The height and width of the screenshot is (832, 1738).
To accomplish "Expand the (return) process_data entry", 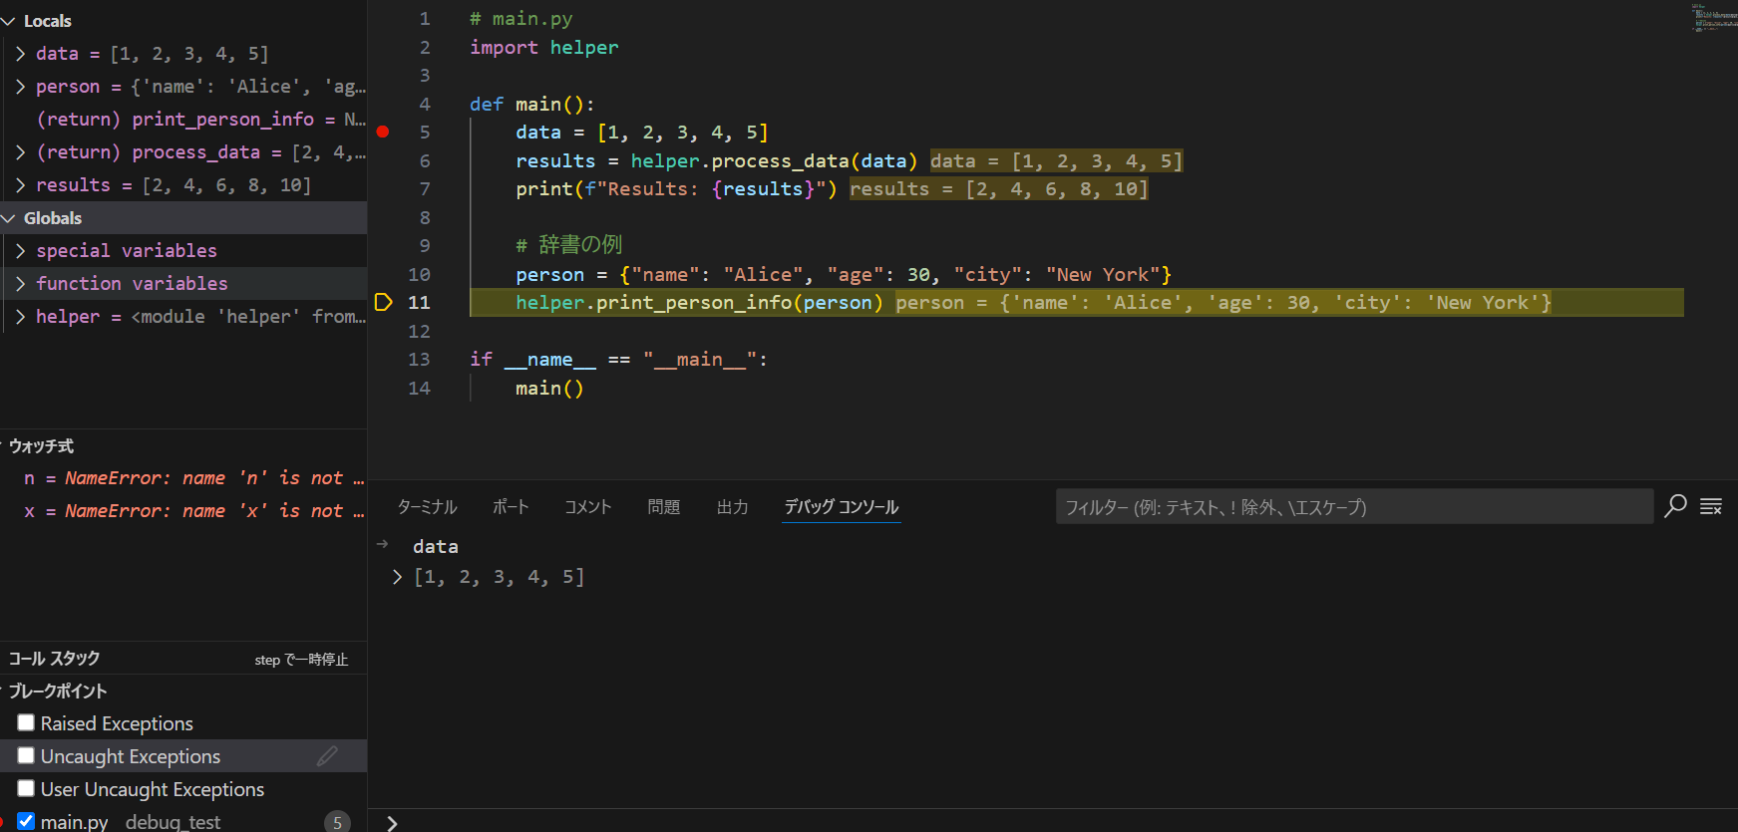I will (21, 152).
